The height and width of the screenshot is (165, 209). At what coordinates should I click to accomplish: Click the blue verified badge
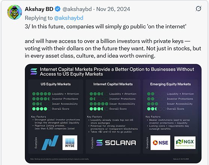[58, 9]
